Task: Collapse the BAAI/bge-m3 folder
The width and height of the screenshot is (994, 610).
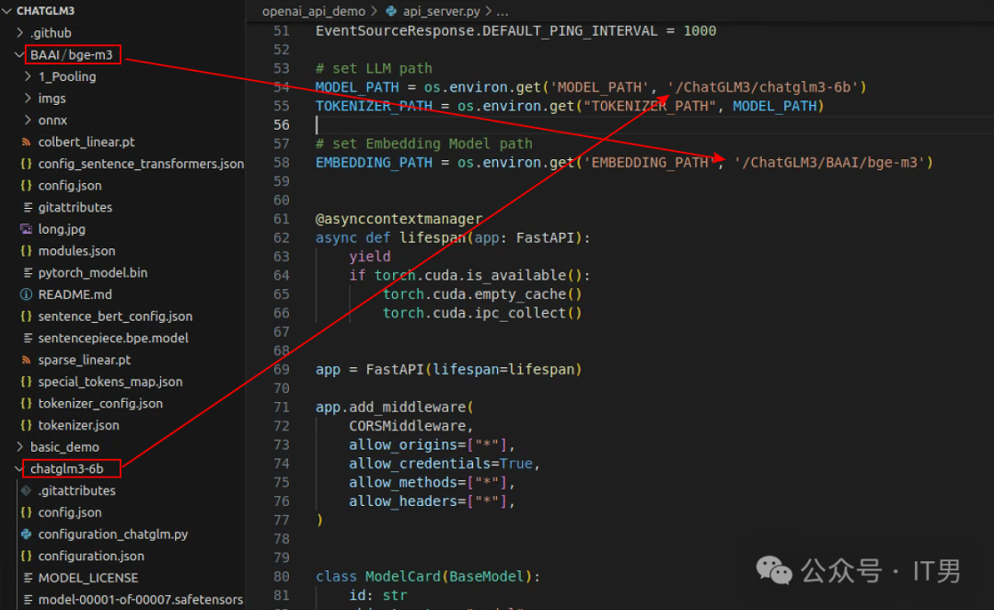Action: point(19,55)
